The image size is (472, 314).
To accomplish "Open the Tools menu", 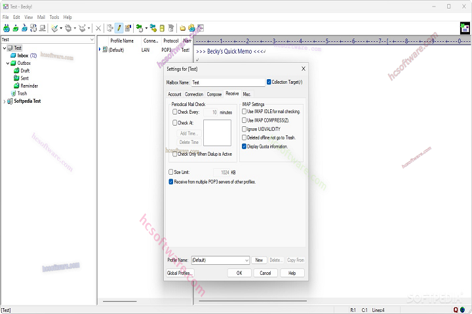I will [x=54, y=17].
